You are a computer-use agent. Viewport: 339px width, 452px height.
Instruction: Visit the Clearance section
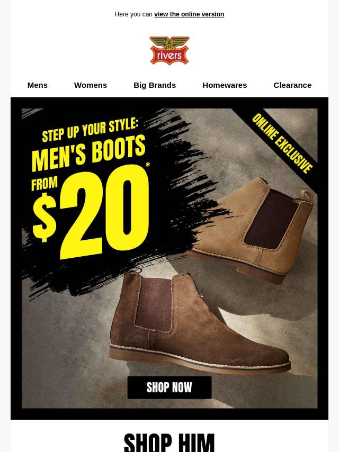tap(292, 85)
